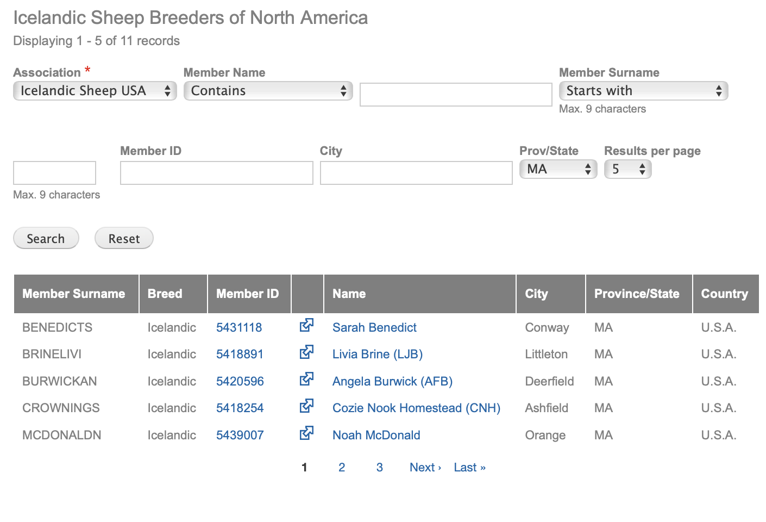Focus the Member Surname text field

(x=54, y=173)
